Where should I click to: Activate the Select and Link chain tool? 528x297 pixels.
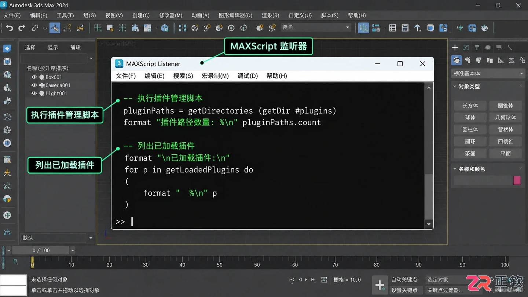point(35,28)
